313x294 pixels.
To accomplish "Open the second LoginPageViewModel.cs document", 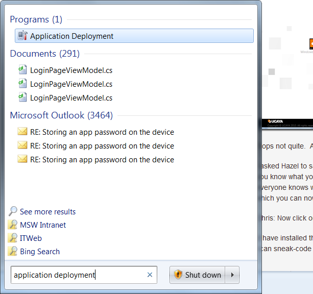I will (x=71, y=84).
